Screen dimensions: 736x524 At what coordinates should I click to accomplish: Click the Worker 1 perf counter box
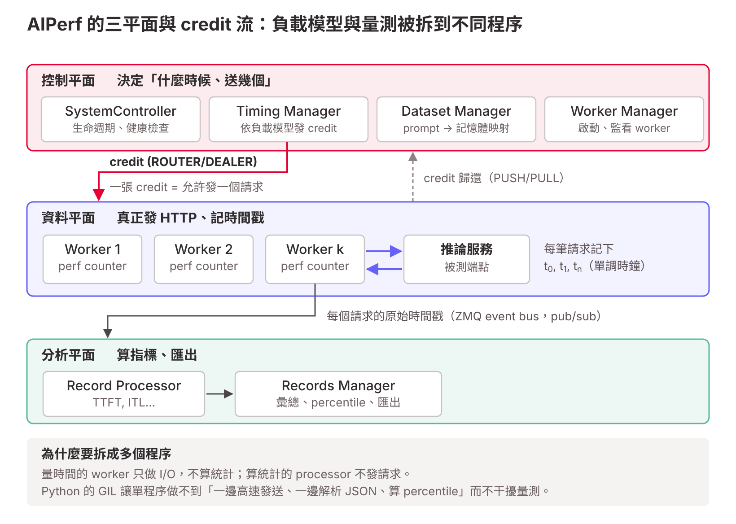coord(92,259)
